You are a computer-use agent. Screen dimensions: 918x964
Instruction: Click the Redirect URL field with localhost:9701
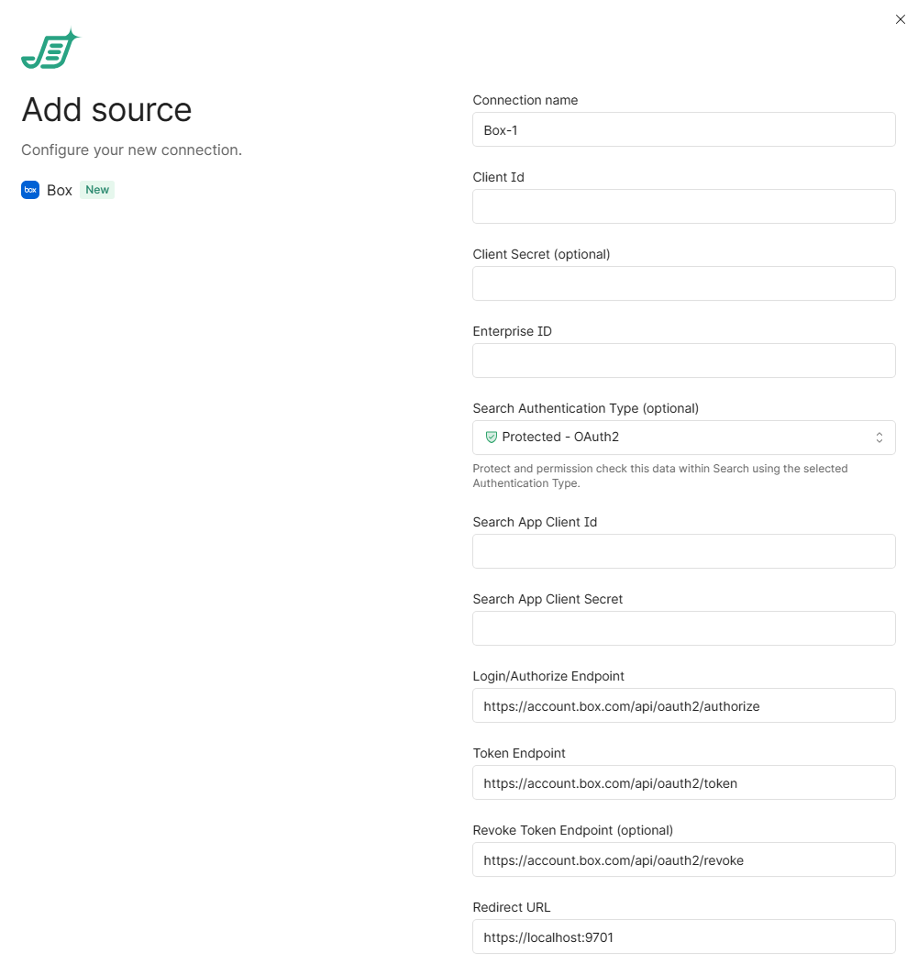point(683,936)
